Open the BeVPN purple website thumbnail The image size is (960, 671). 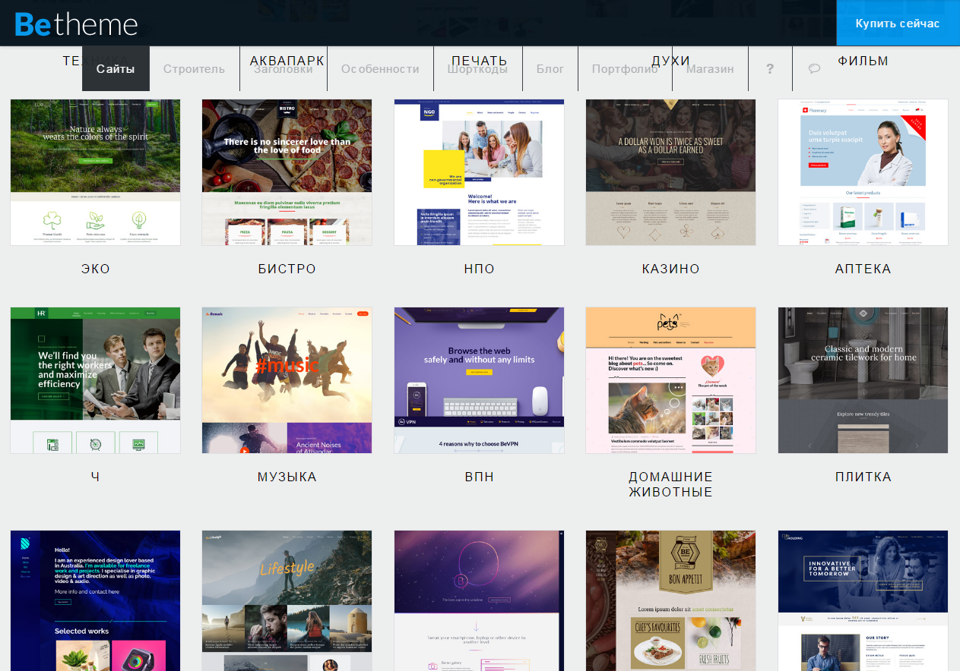point(480,380)
